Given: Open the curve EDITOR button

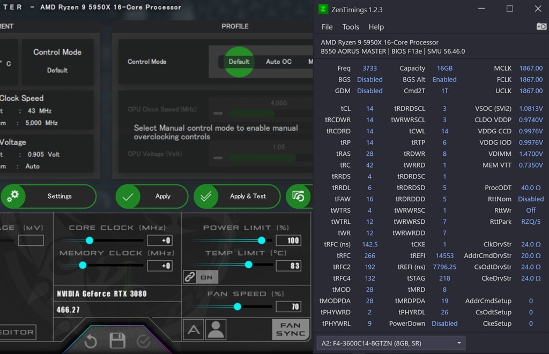Looking at the screenshot, I should (x=18, y=332).
